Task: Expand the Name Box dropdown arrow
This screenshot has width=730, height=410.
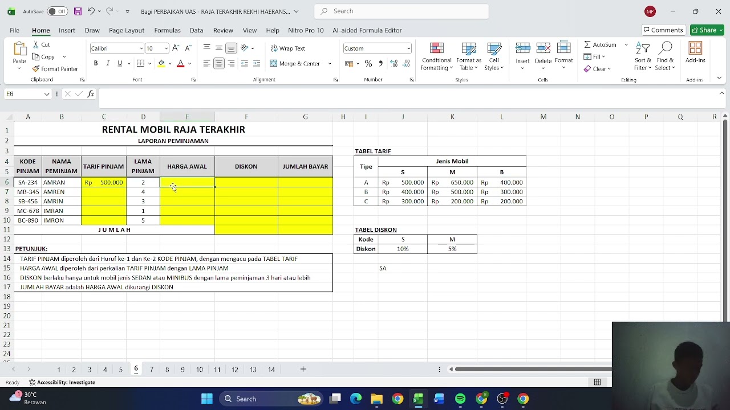Action: tap(47, 94)
